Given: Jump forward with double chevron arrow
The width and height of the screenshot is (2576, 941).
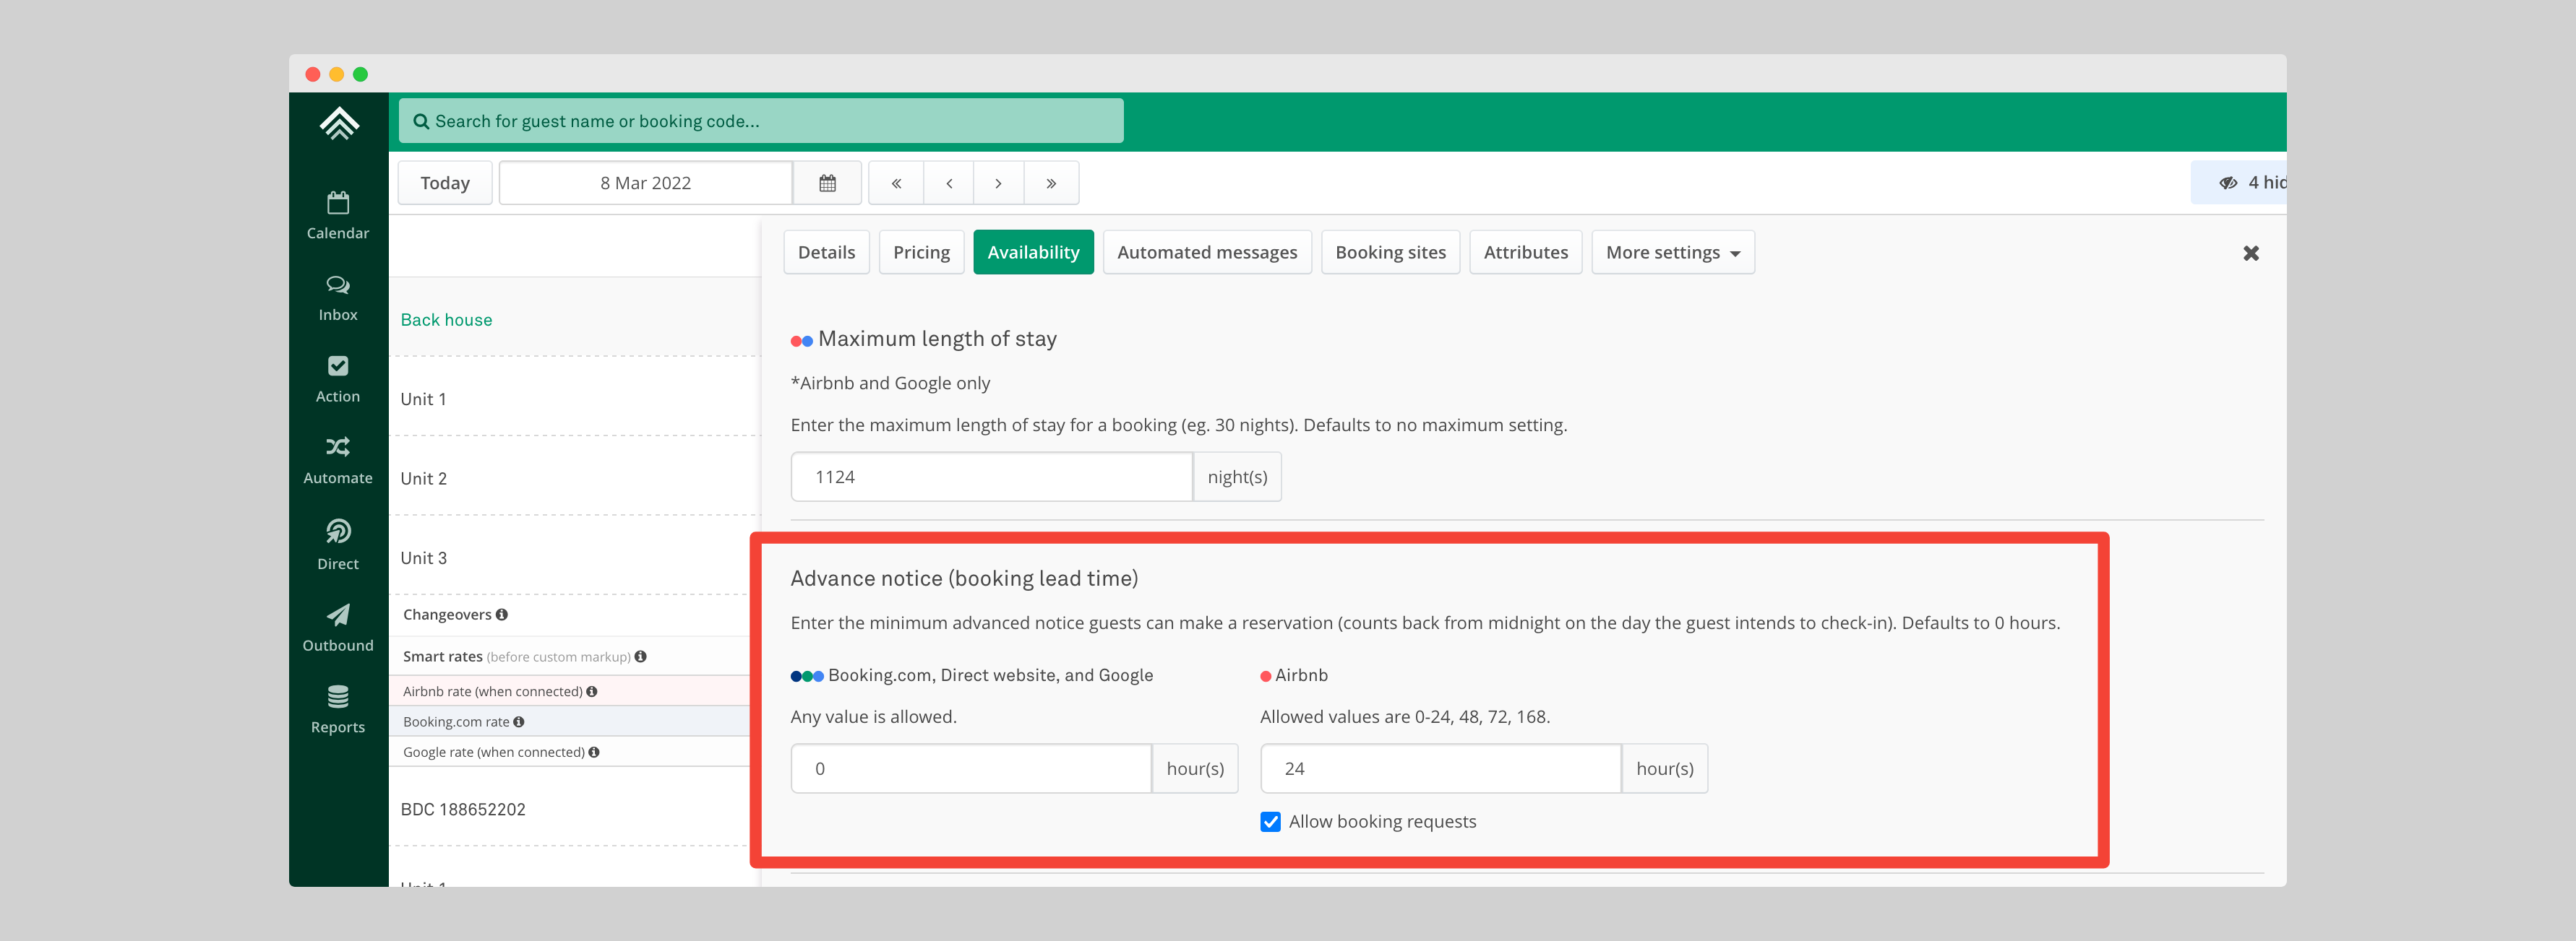Looking at the screenshot, I should coord(1051,183).
